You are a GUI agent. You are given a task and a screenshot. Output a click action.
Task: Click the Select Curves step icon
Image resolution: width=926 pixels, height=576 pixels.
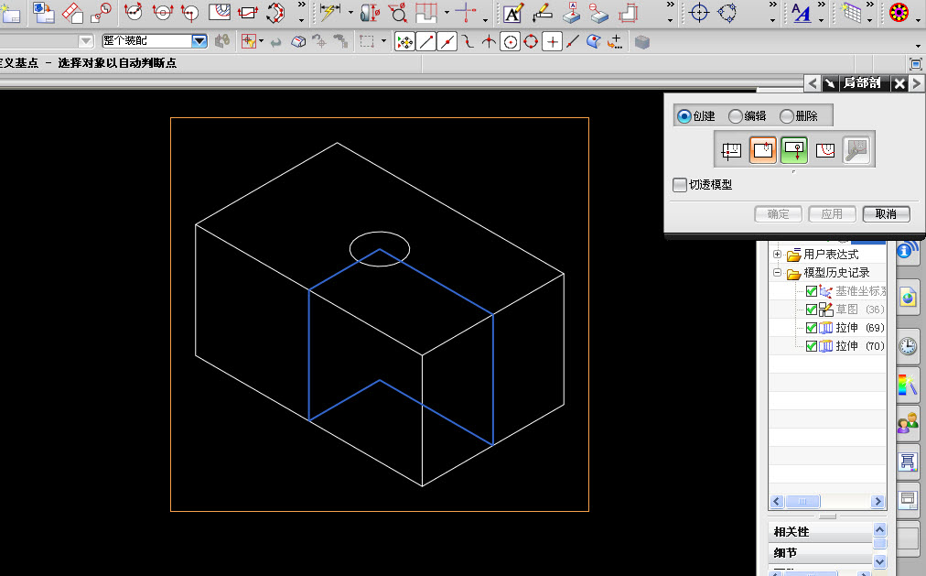click(x=825, y=151)
